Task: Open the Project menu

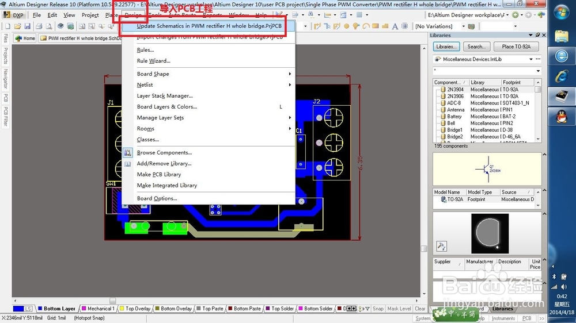Action: (x=90, y=15)
